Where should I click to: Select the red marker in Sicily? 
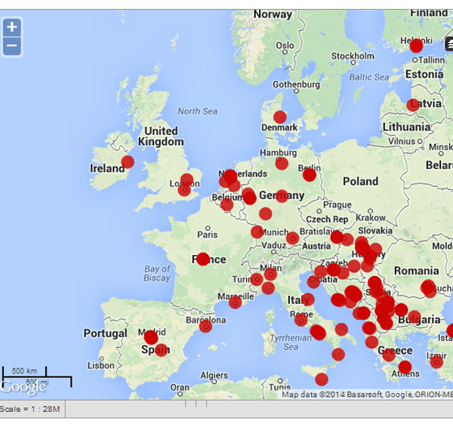tap(322, 379)
